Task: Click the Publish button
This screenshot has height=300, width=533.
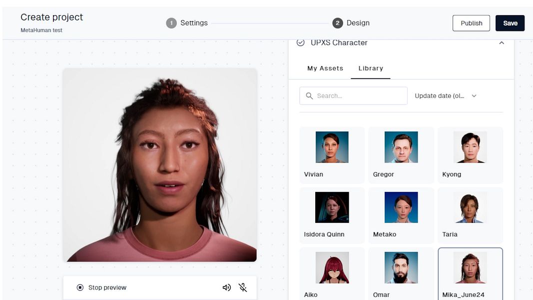Action: tap(471, 23)
